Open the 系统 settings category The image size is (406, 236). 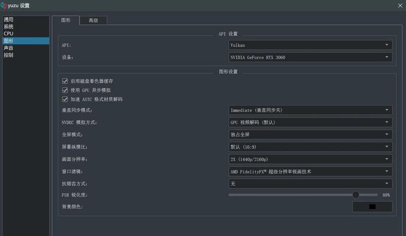pos(25,27)
